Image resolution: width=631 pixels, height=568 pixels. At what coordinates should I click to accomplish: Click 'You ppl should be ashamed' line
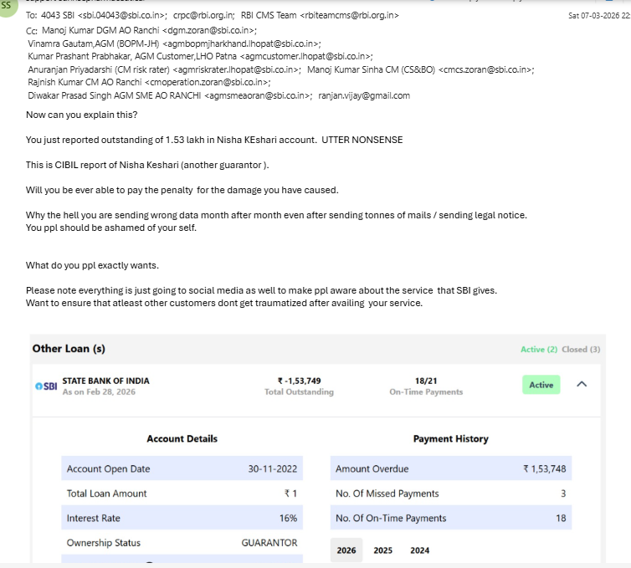(x=111, y=228)
